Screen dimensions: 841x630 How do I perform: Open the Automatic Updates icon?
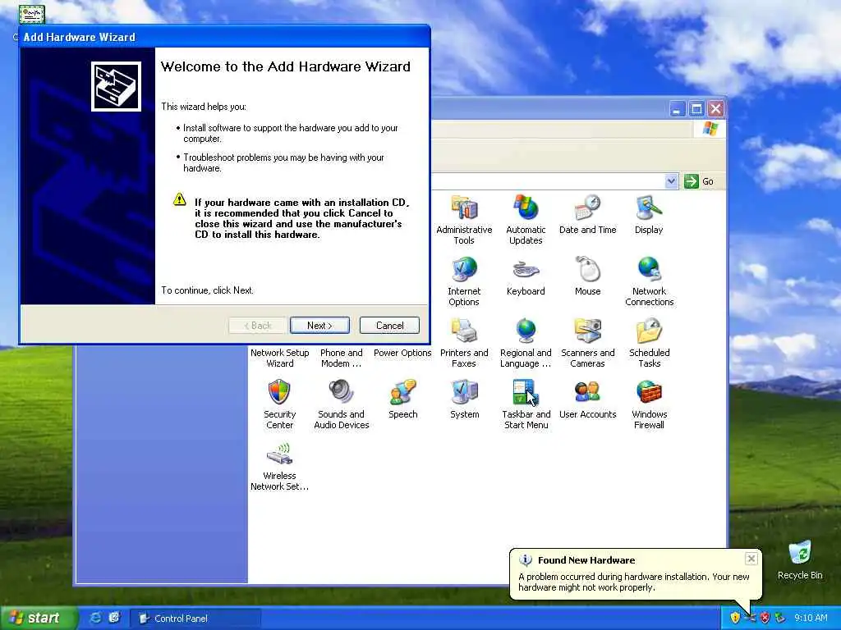tap(526, 208)
